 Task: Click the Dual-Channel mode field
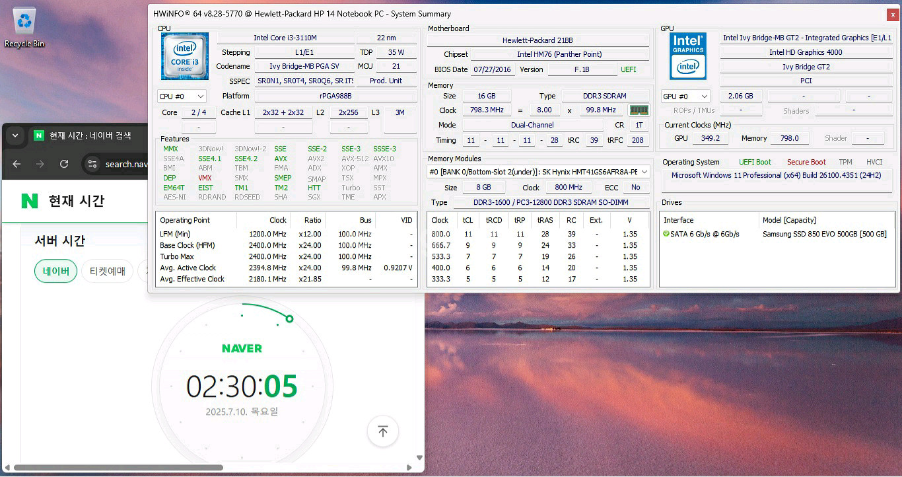coord(532,125)
